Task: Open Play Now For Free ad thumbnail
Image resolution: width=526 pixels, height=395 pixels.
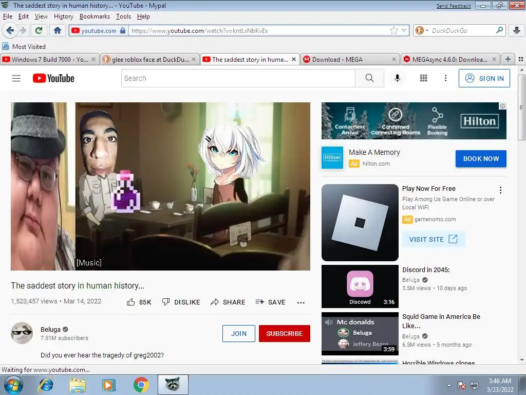Action: pyautogui.click(x=360, y=223)
